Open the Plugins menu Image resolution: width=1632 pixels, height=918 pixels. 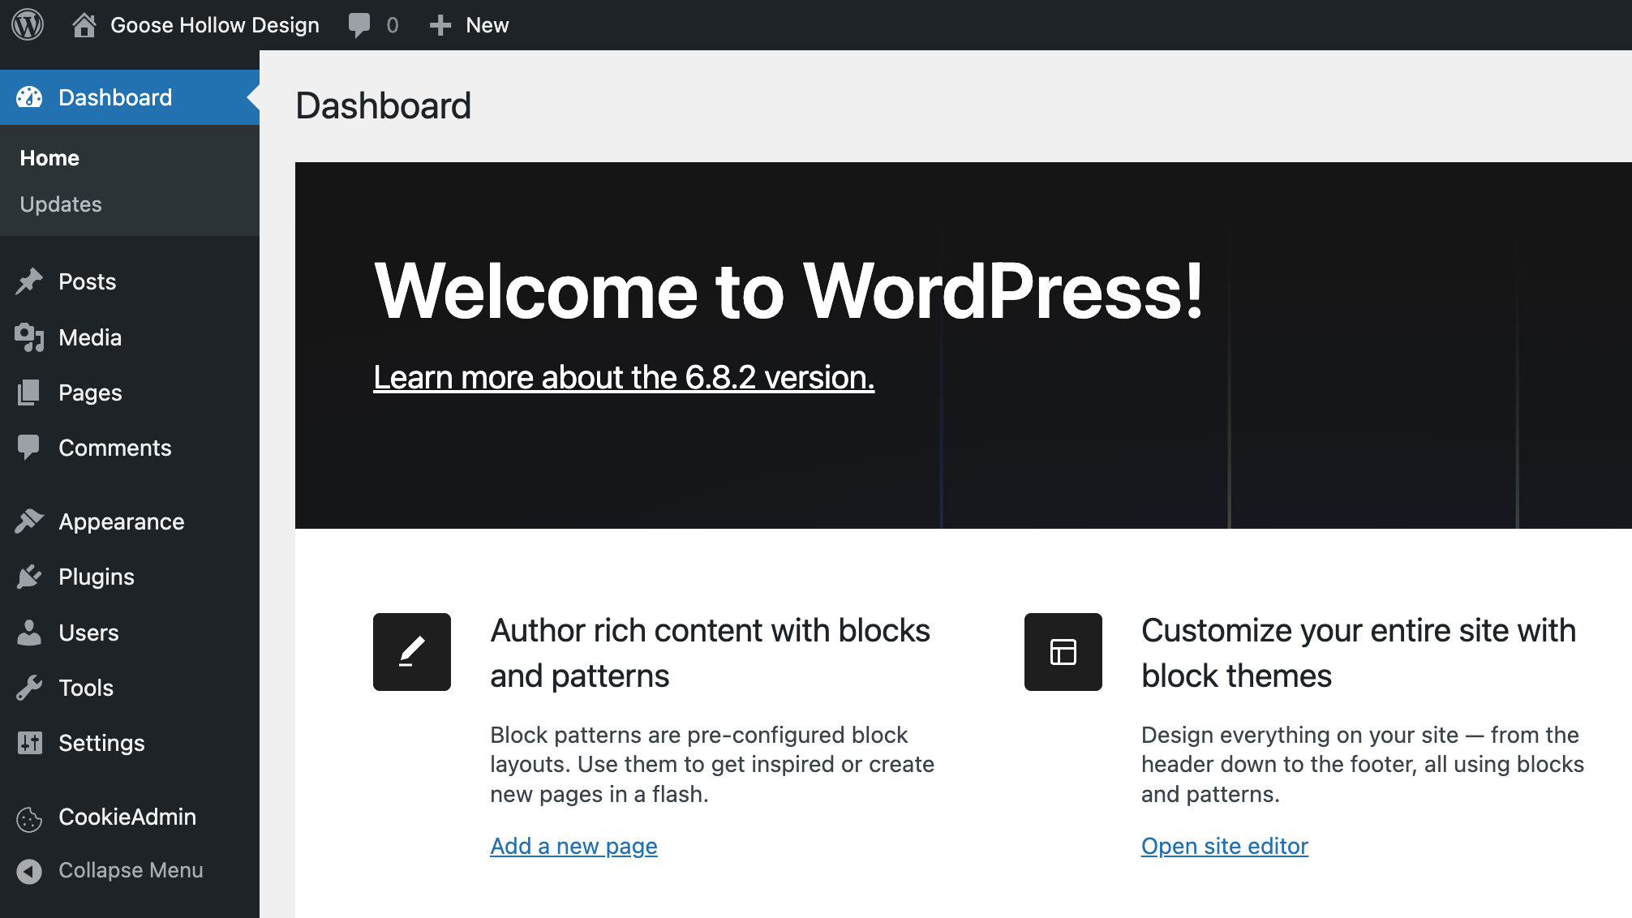coord(97,577)
